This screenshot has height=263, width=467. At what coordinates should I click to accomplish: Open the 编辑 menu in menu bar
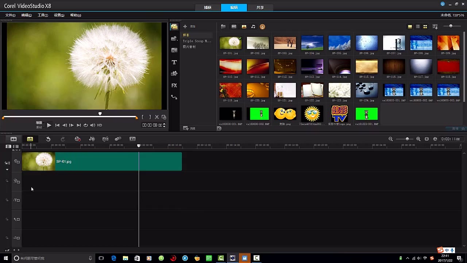[27, 15]
